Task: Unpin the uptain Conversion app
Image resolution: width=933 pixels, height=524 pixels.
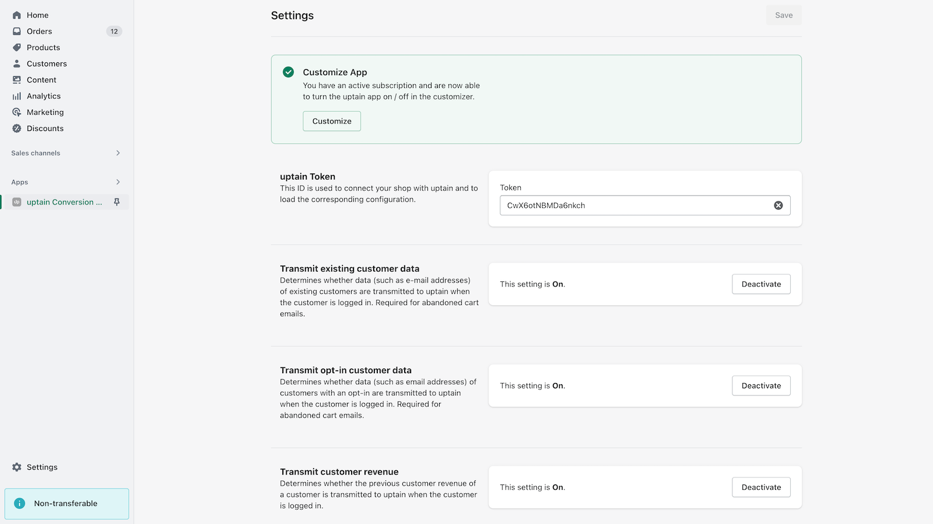Action: tap(117, 202)
